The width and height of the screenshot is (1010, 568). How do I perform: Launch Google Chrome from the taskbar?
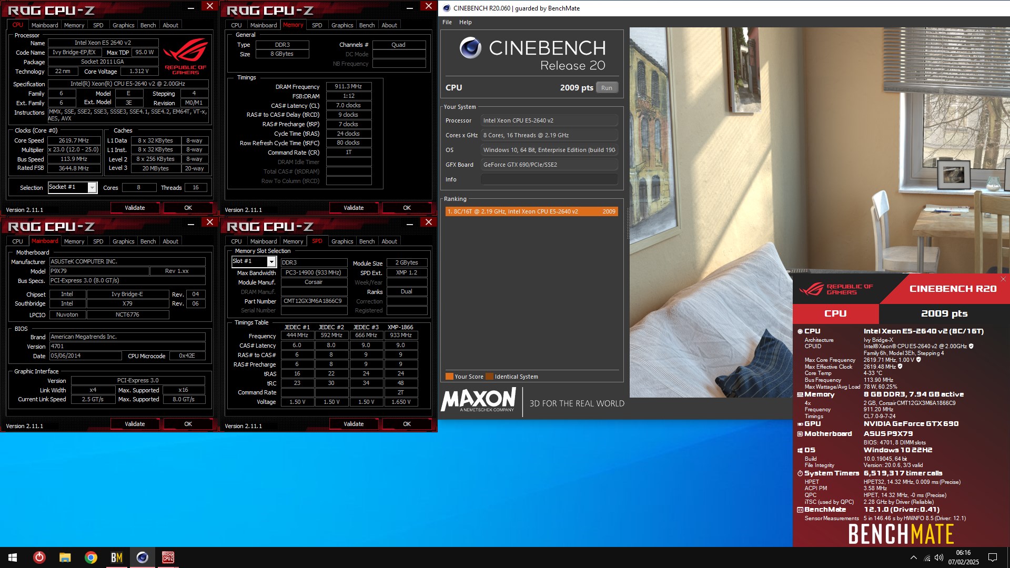(91, 557)
